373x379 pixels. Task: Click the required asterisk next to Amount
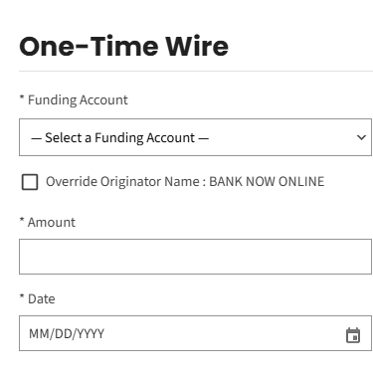coord(22,220)
